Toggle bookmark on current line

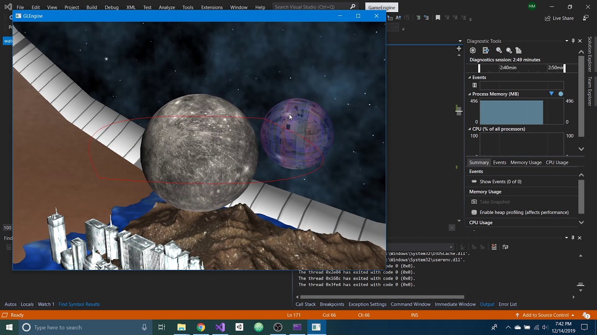tap(437, 18)
